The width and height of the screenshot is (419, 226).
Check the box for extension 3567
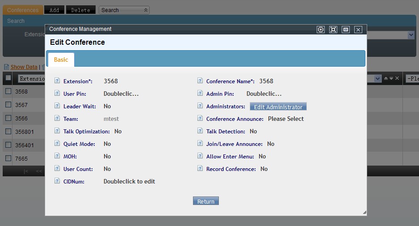pos(8,104)
